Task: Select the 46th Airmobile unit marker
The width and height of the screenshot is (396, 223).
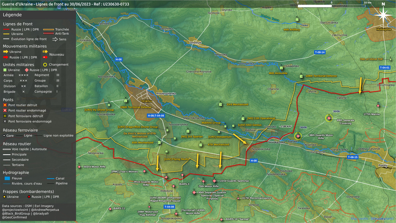Action: point(281,68)
